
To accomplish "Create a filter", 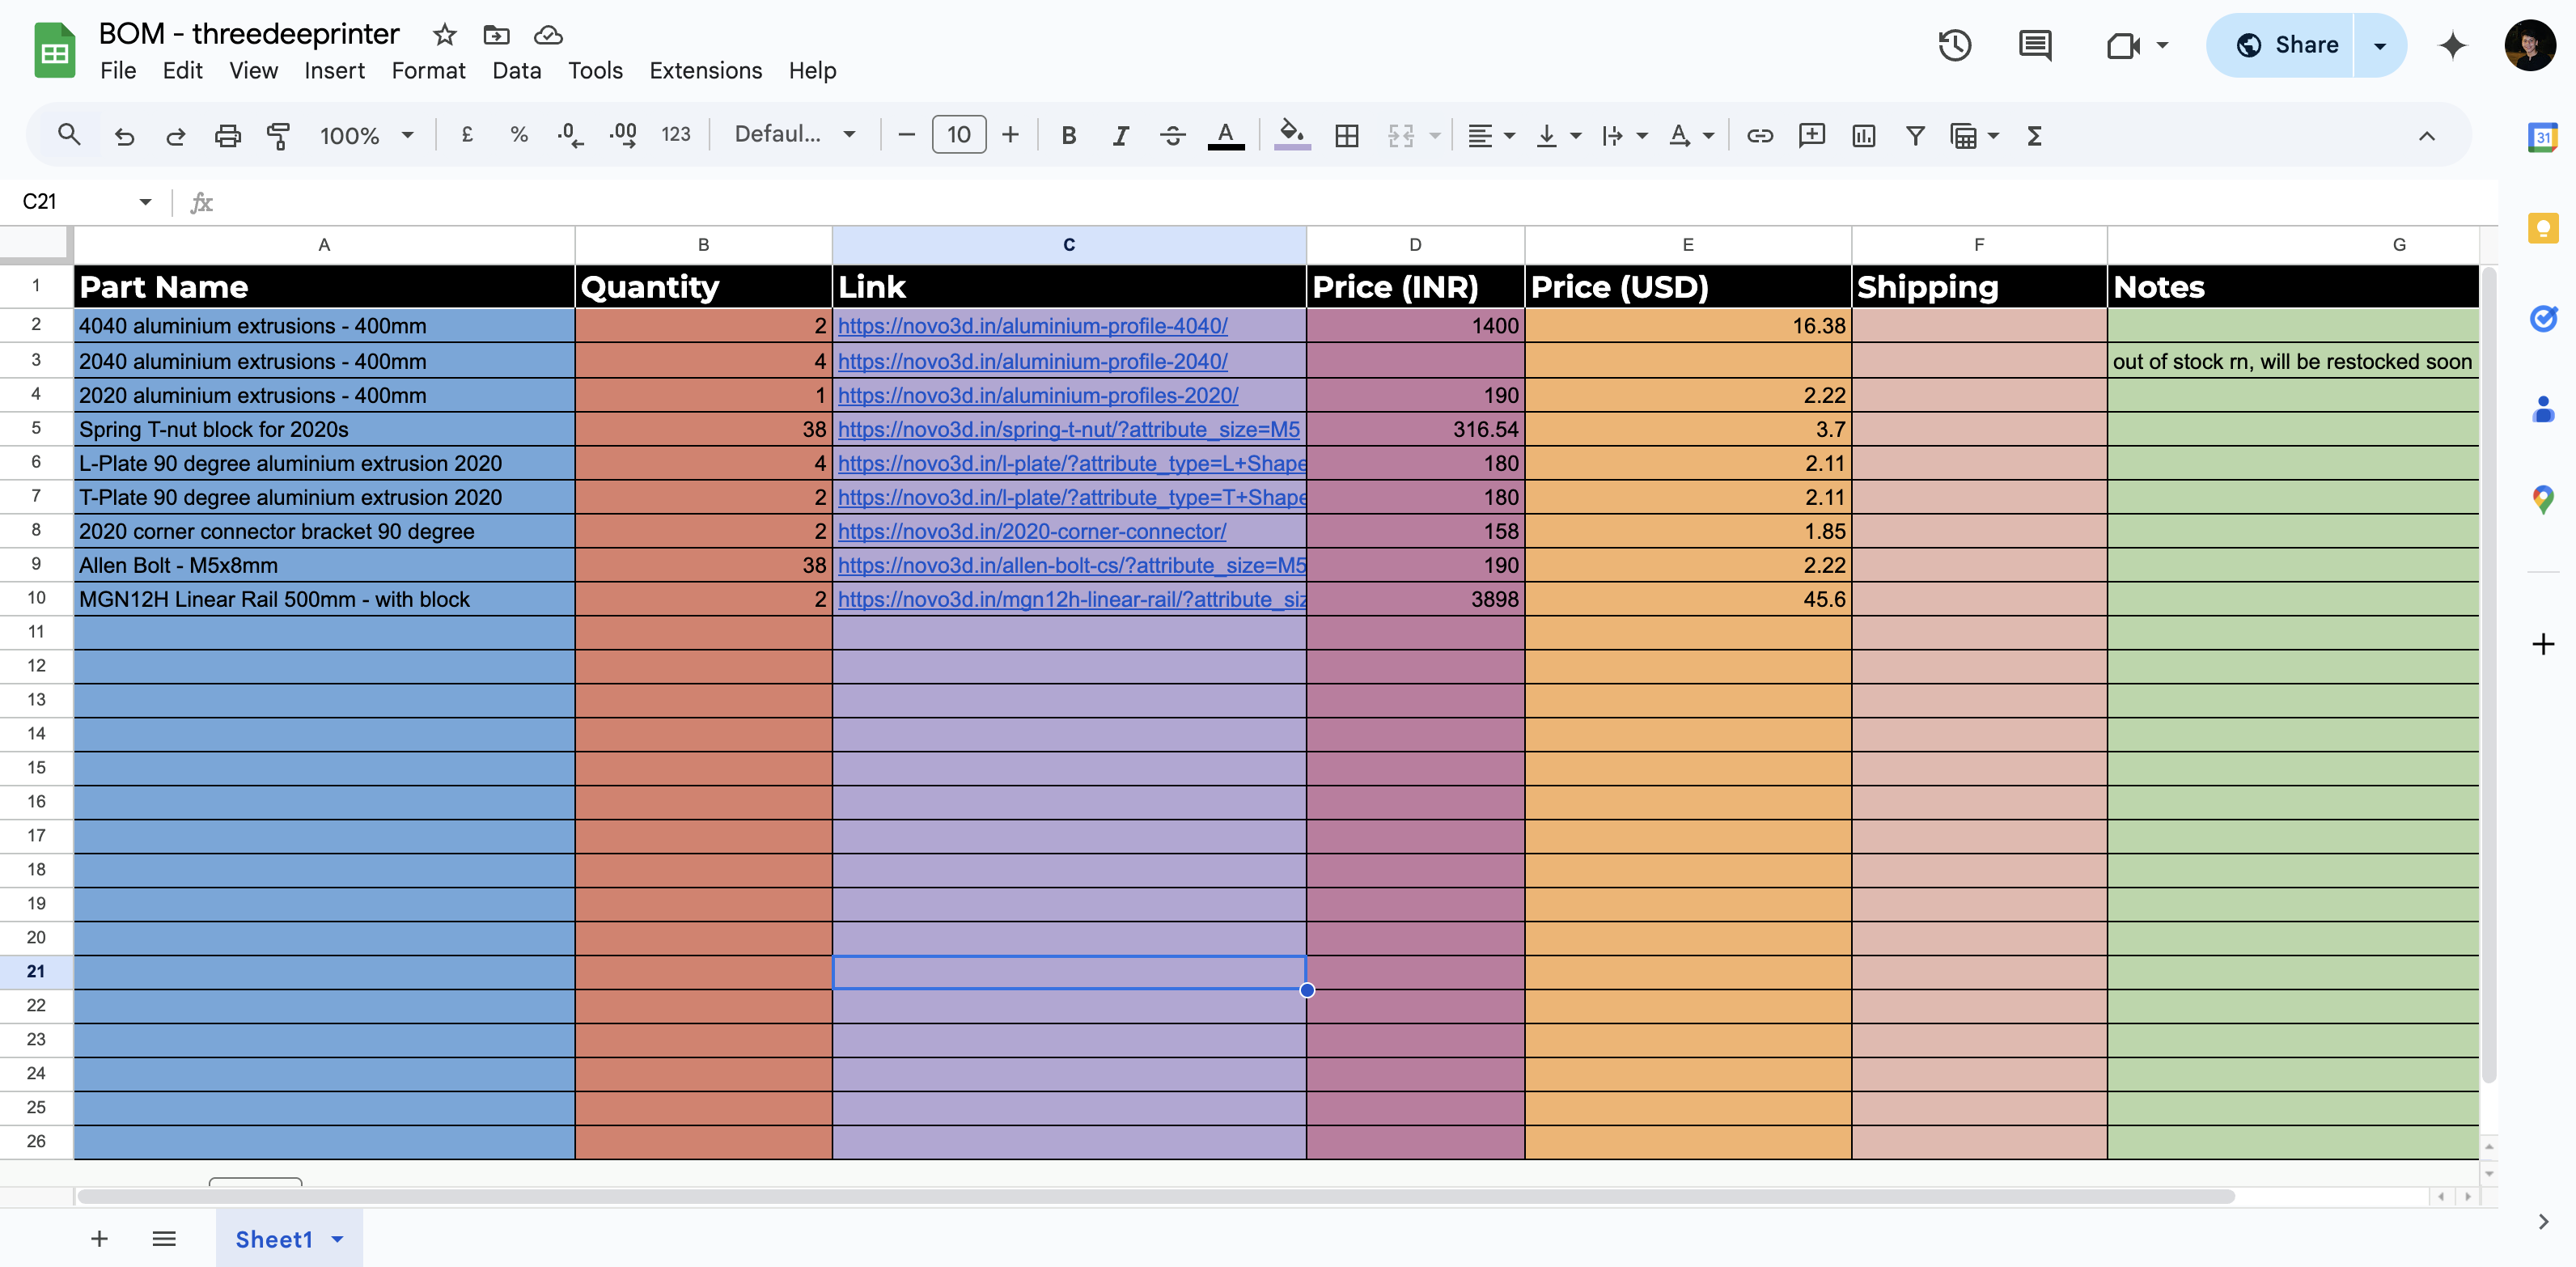I will 1915,135.
